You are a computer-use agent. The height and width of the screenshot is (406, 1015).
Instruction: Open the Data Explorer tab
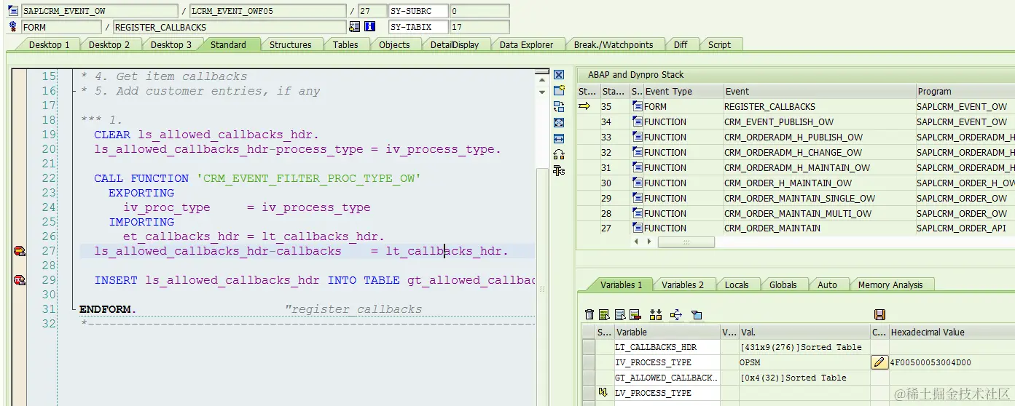tap(527, 44)
